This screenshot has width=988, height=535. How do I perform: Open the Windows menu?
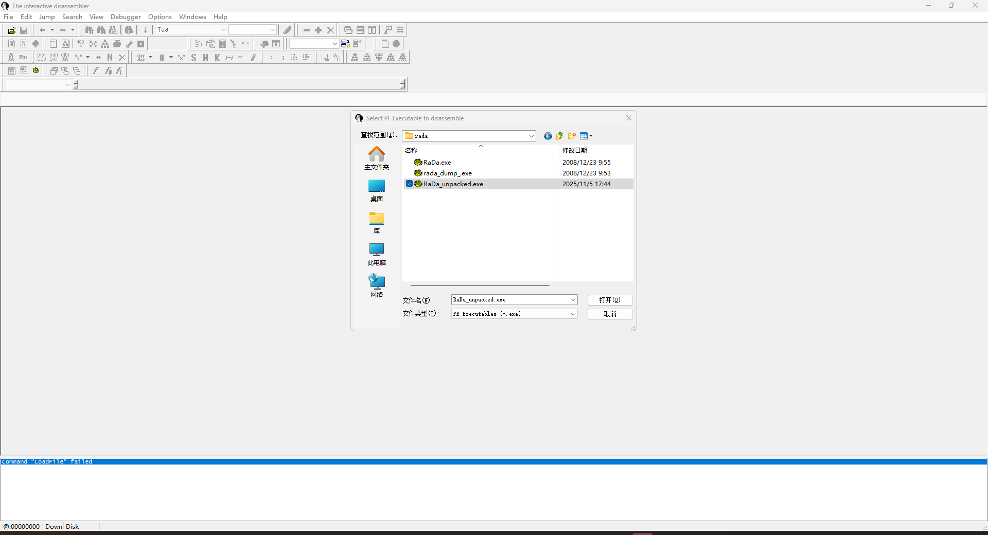[x=192, y=17]
